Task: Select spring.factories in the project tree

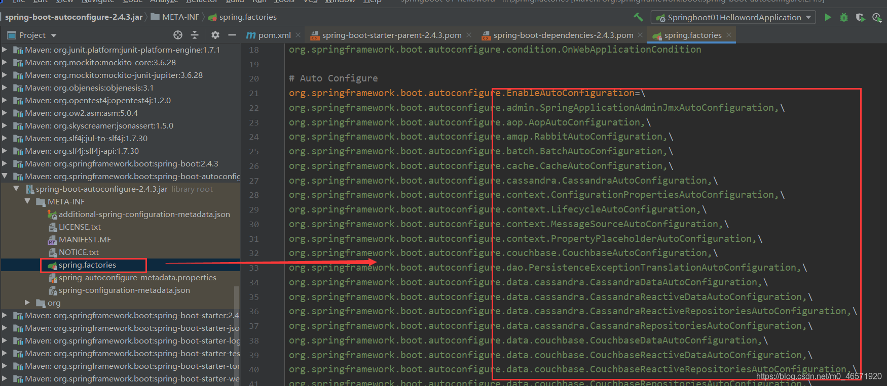Action: tap(87, 265)
